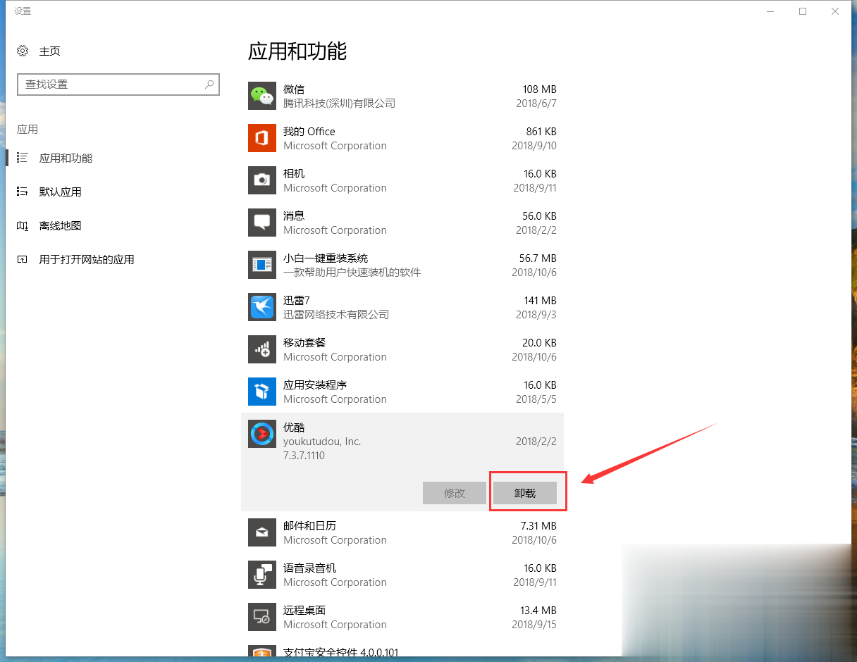Select 小白一键重装系统 entry text
Screen dimensions: 857x662
pos(326,258)
